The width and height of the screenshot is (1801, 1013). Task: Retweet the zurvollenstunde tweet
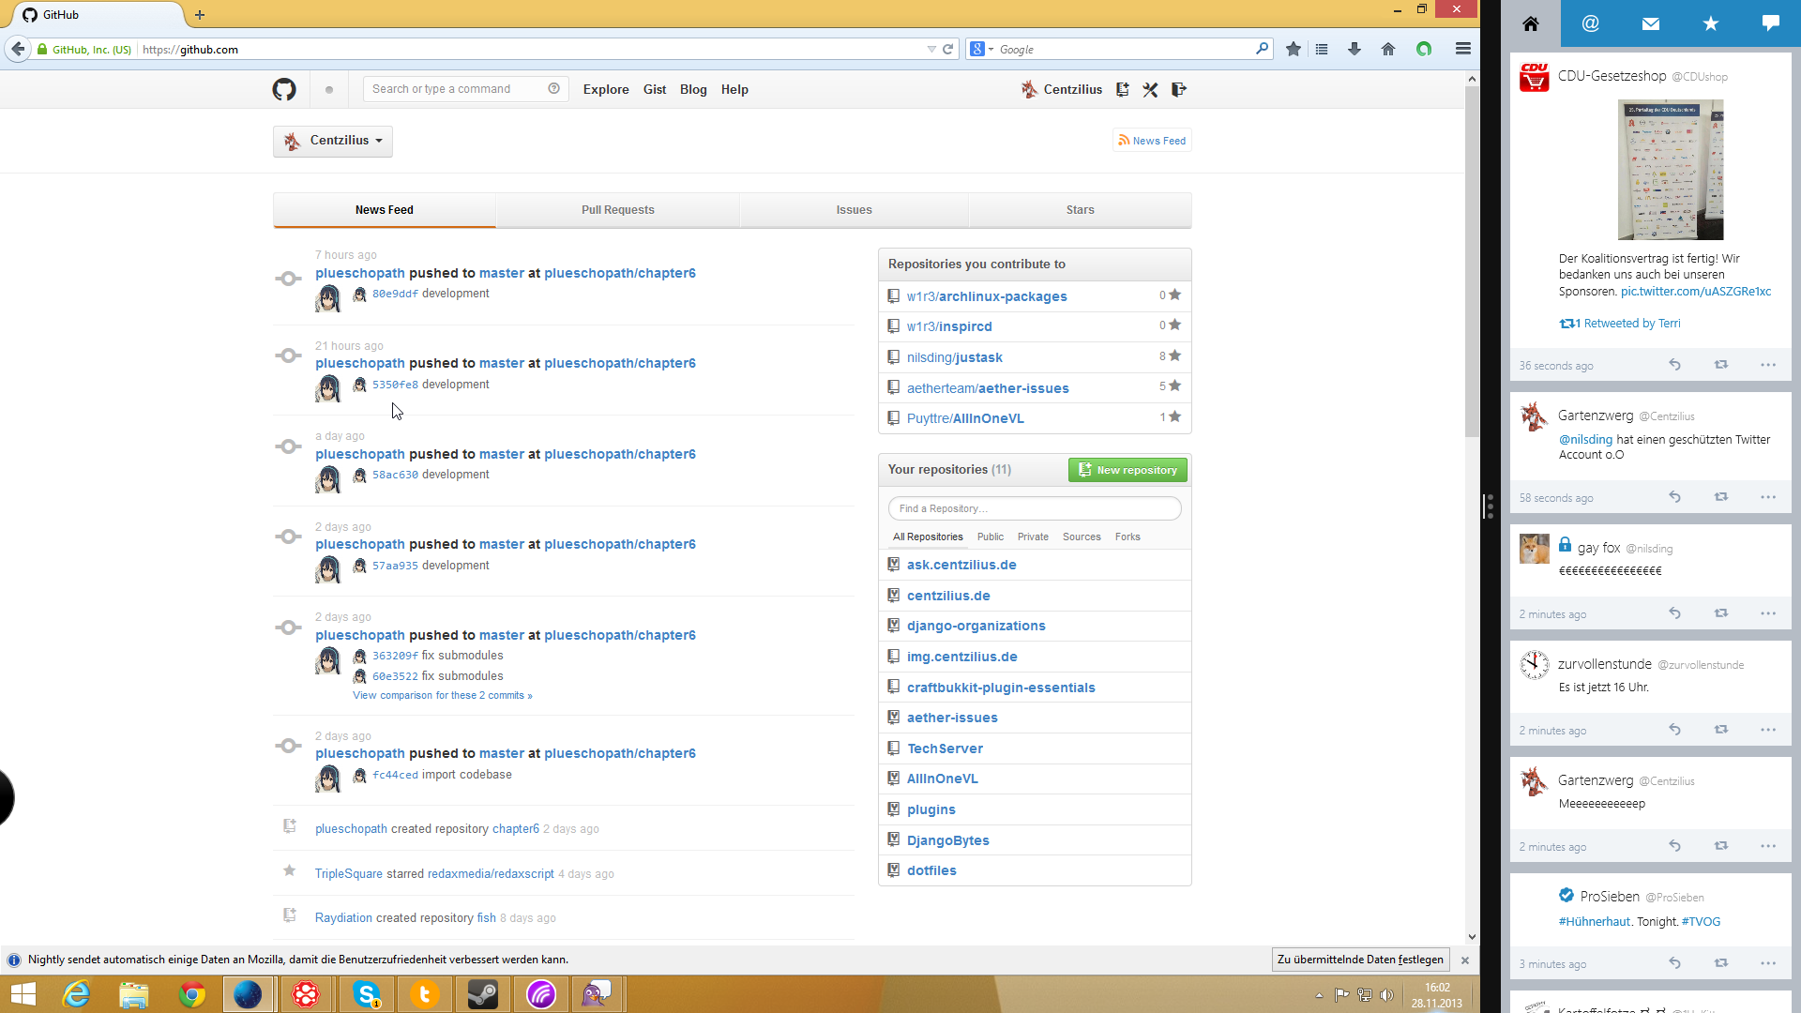click(1720, 730)
